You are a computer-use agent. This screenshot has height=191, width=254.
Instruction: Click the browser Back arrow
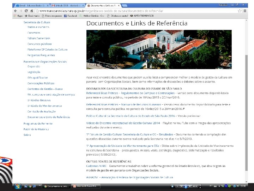pyautogui.click(x=16, y=11)
